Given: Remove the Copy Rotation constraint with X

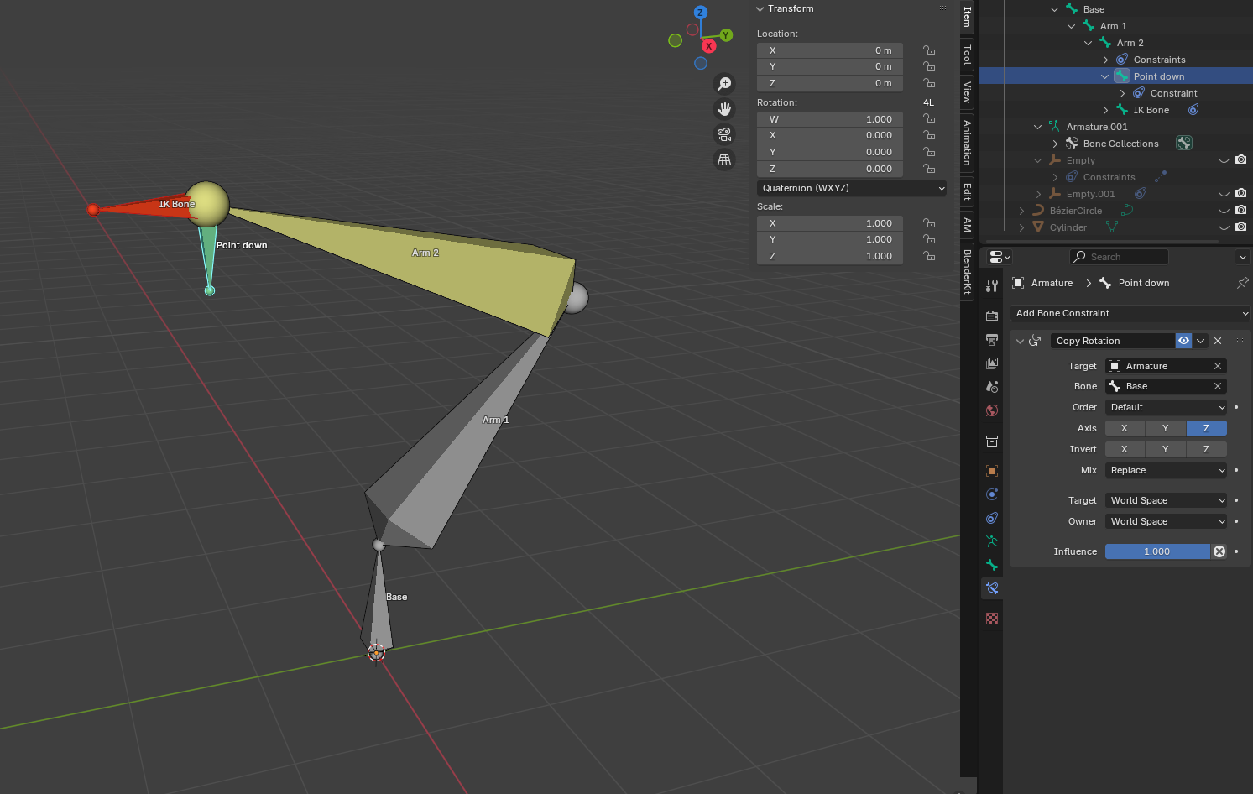Looking at the screenshot, I should 1218,341.
